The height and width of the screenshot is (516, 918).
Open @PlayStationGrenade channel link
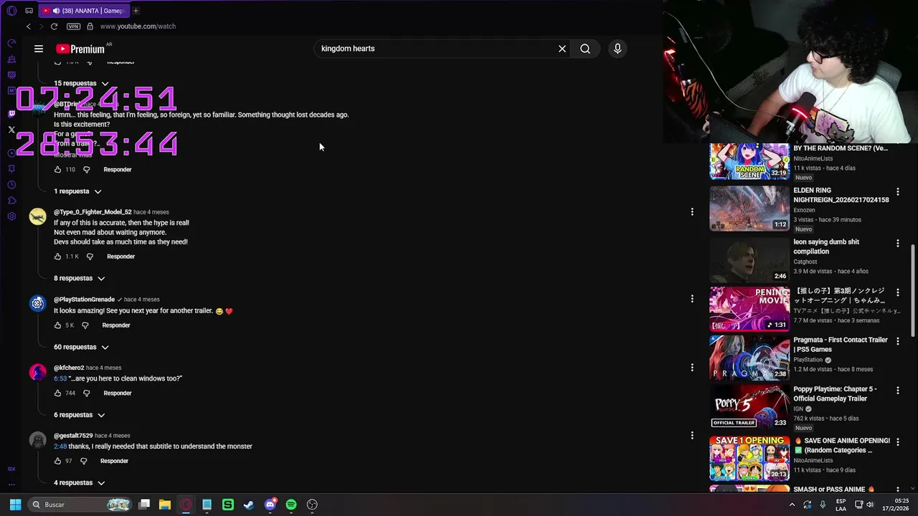84,300
